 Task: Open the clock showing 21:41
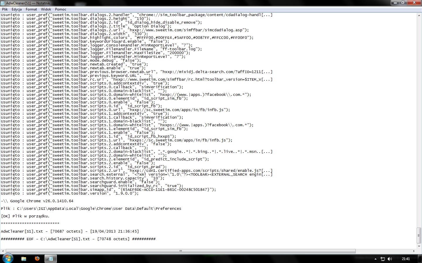[x=406, y=259]
